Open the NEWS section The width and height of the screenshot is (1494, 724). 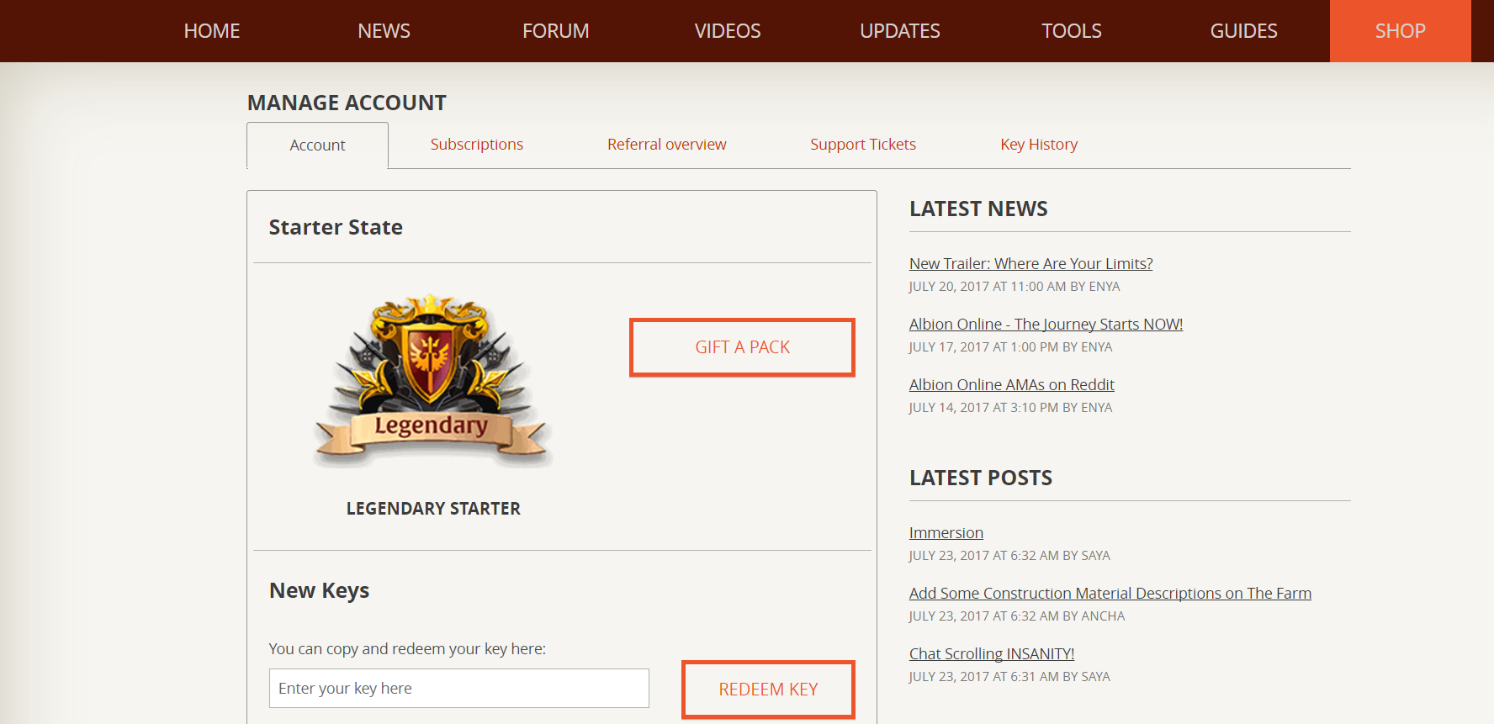pos(384,31)
